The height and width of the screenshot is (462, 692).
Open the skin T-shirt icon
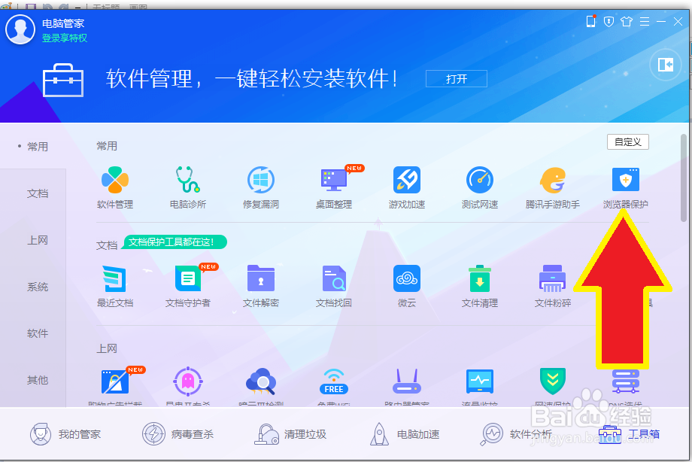627,21
